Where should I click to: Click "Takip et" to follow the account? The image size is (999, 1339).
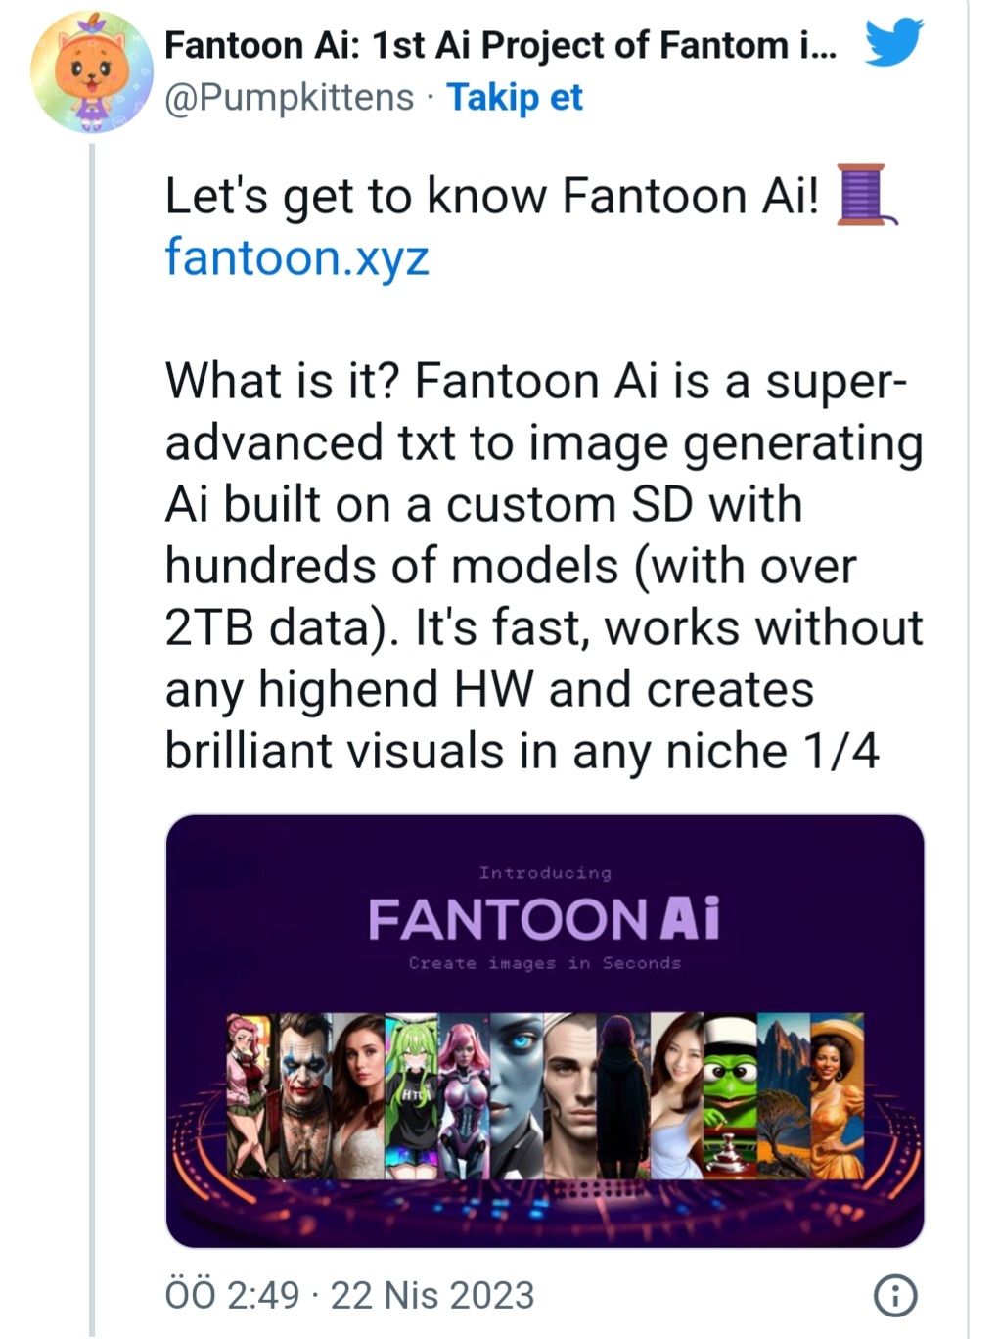point(514,98)
